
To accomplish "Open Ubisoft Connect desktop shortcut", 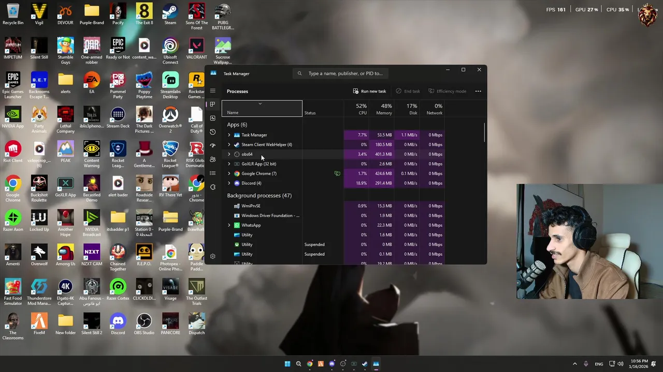I will [x=170, y=51].
